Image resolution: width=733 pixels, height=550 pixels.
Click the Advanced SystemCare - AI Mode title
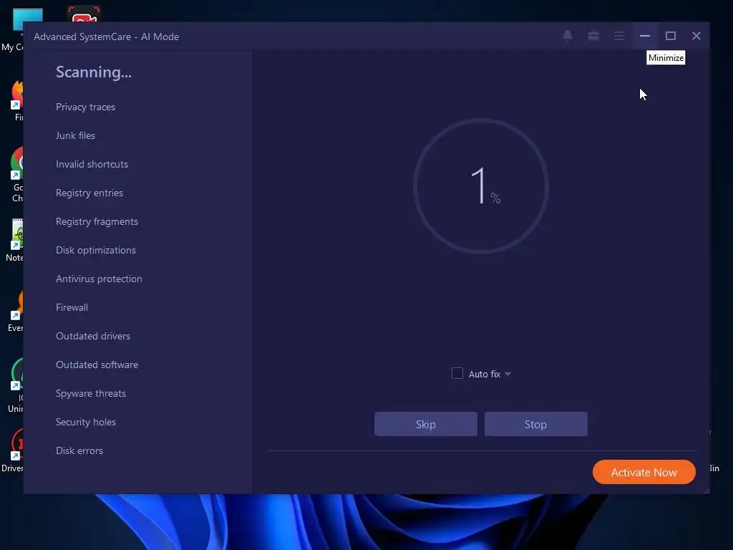click(106, 37)
